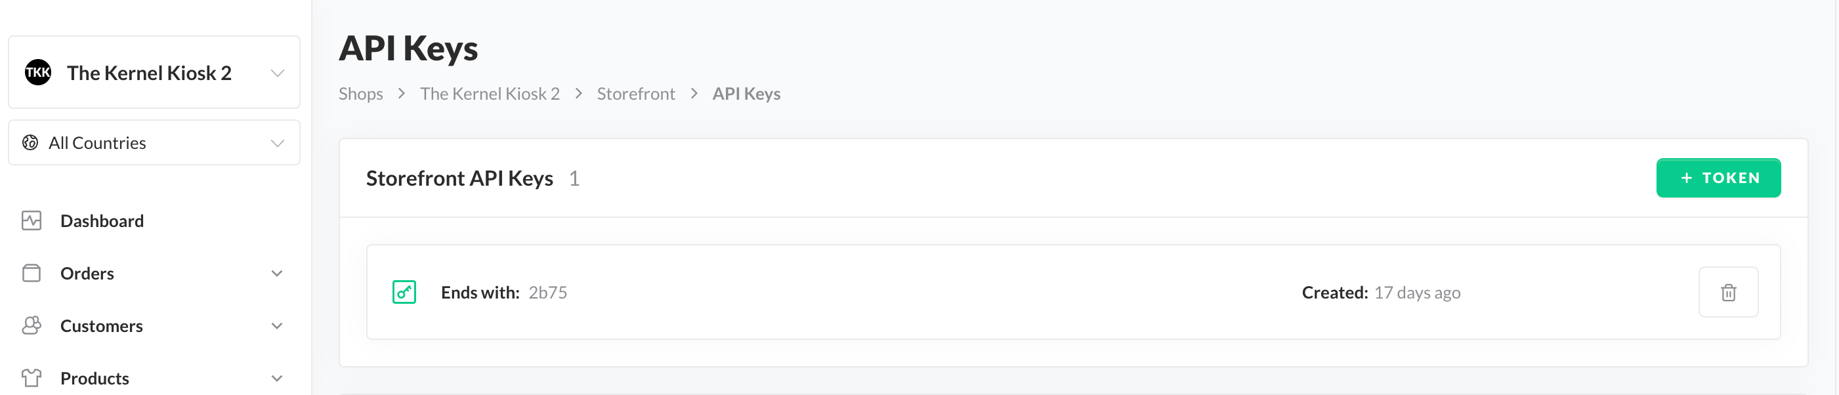Viewport: 1839px width, 395px height.
Task: Click the globe icon beside All Countries
Action: pyautogui.click(x=30, y=143)
